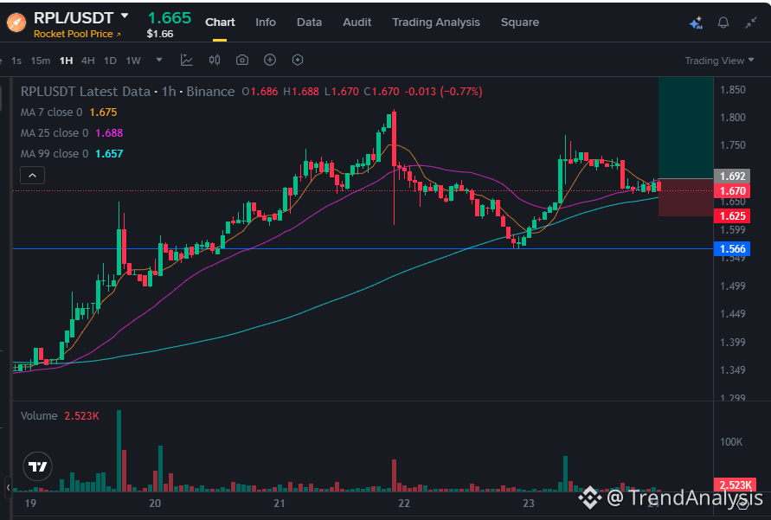The height and width of the screenshot is (520, 771).
Task: Go to the Trading Analysis tab
Action: pyautogui.click(x=435, y=22)
